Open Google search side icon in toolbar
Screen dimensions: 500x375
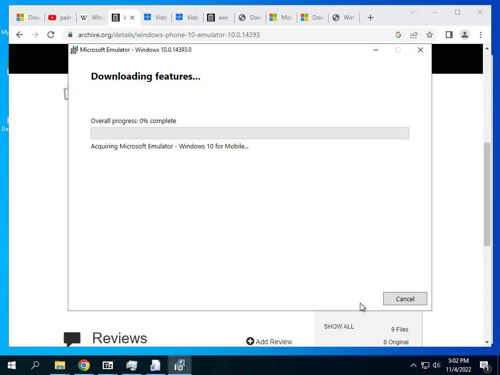(398, 35)
